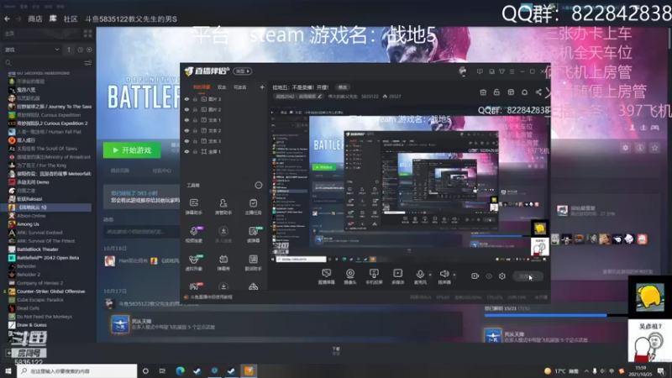Toggle the mode pill next to streaming tool logo
This screenshot has height=378, width=672.
(x=243, y=71)
